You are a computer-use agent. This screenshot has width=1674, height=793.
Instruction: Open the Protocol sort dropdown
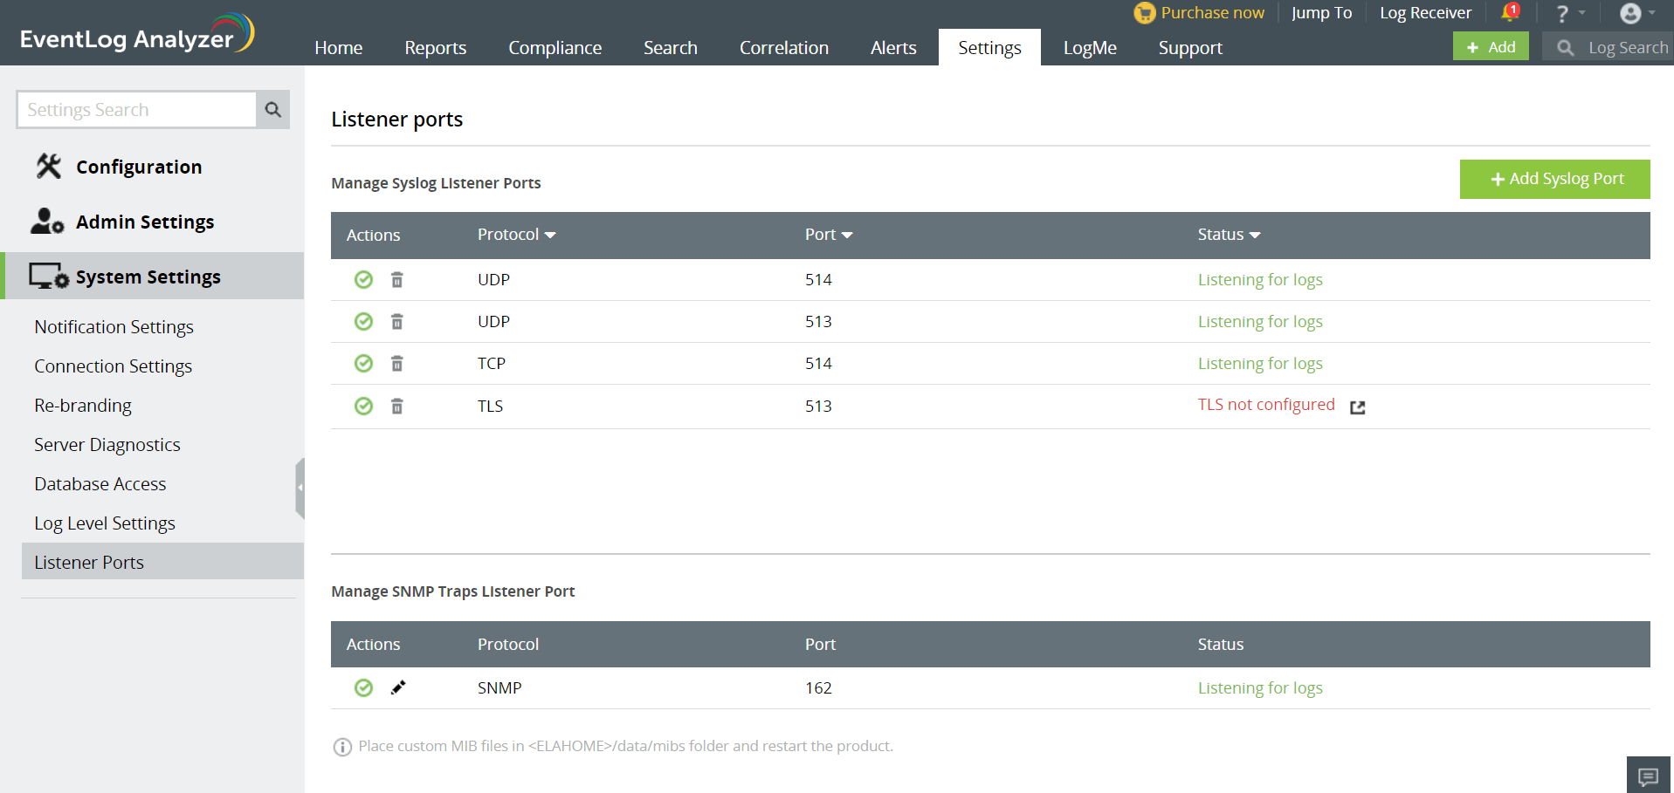550,235
